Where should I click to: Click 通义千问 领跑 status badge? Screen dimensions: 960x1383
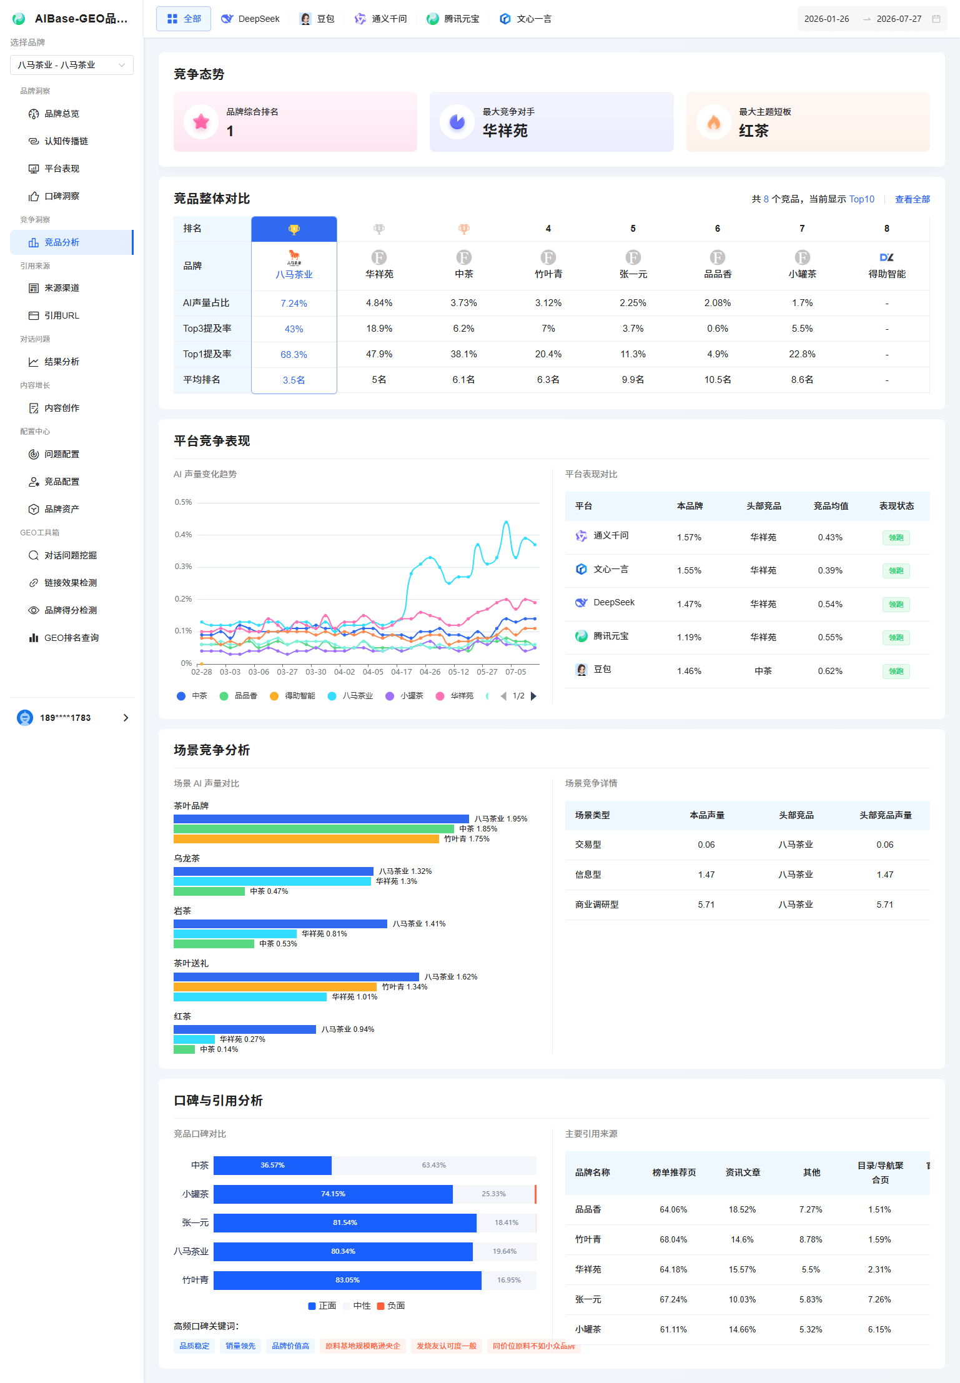pos(896,537)
